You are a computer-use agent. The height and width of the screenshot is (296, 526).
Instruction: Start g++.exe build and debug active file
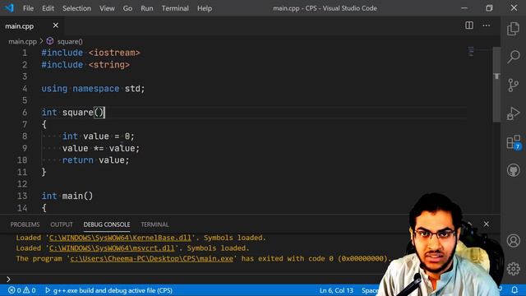108,290
